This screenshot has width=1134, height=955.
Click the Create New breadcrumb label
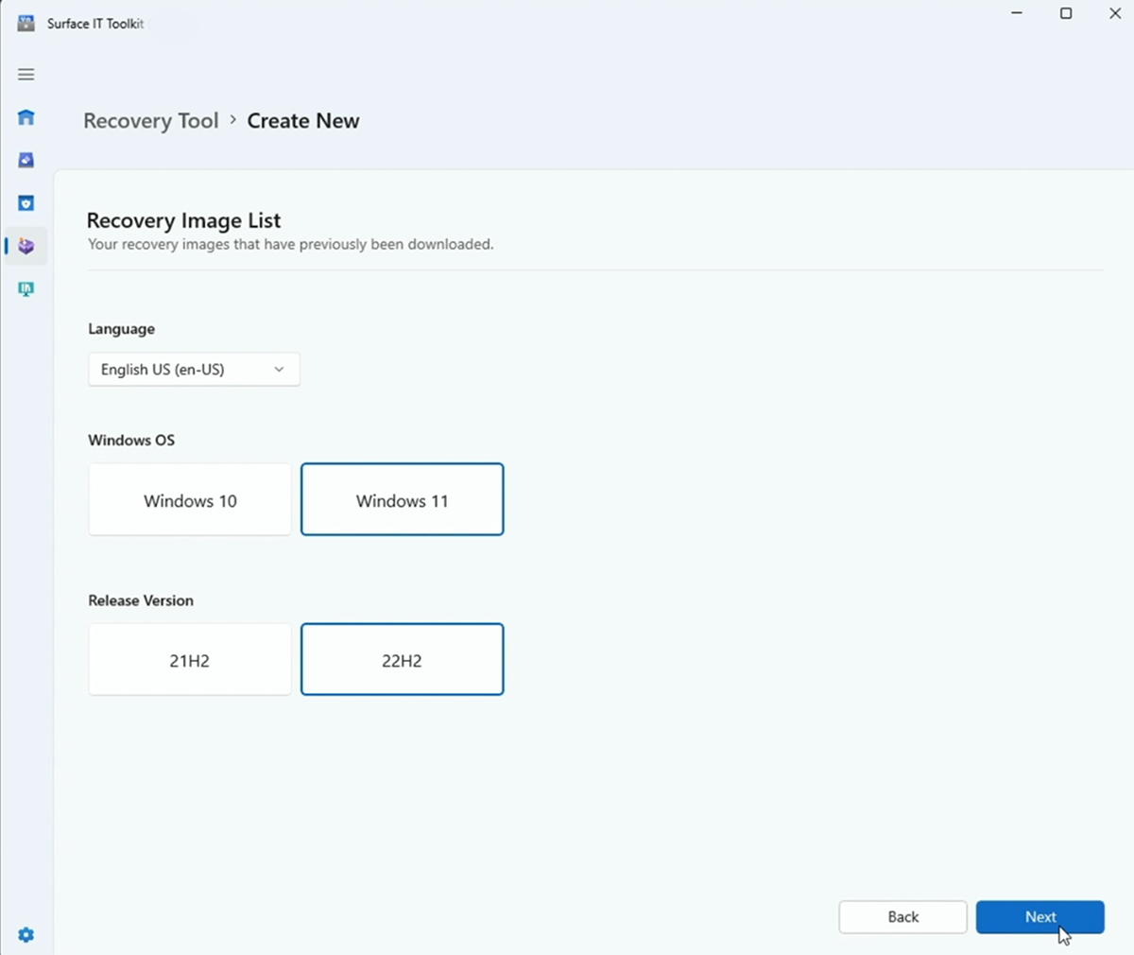pyautogui.click(x=303, y=120)
